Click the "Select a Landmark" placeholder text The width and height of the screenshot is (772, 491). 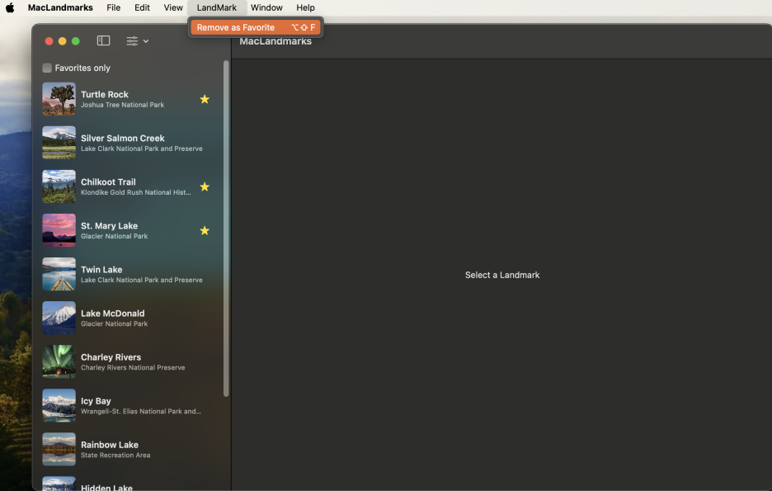pyautogui.click(x=502, y=275)
